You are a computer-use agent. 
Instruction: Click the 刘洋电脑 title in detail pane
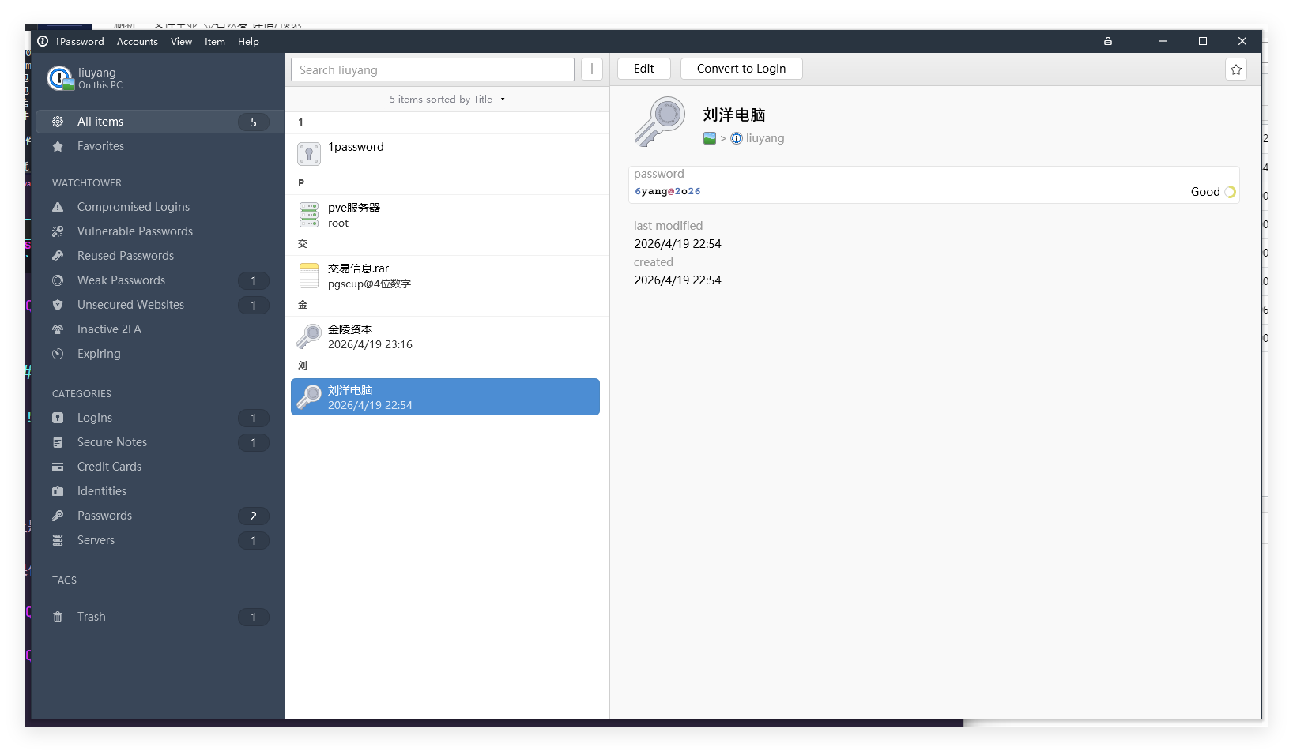point(734,115)
